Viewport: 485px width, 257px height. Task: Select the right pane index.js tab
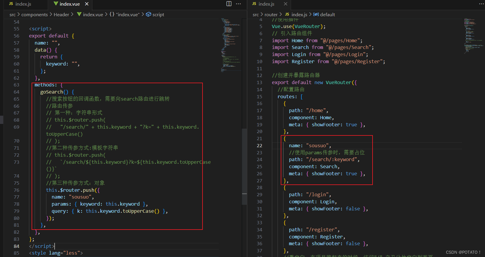click(x=266, y=4)
